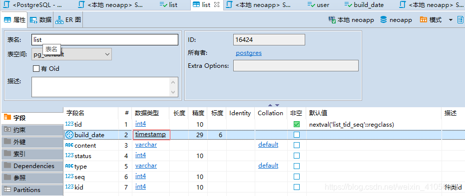Screen dimensions: 465x196
Task: Switch to the build_date tab
Action: pos(364,4)
